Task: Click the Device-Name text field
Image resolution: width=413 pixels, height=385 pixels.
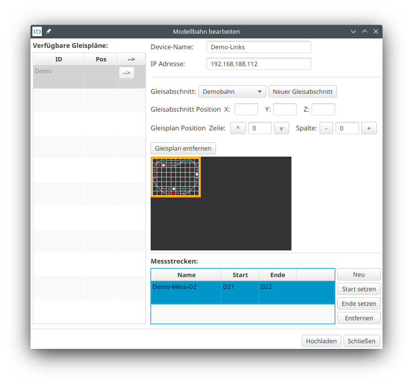Action: (259, 47)
